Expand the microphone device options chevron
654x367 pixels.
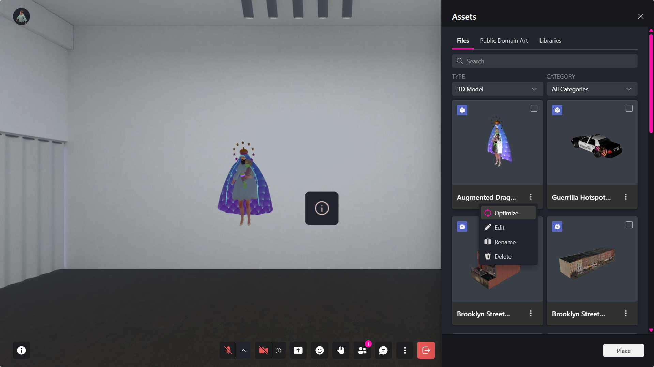click(x=243, y=350)
